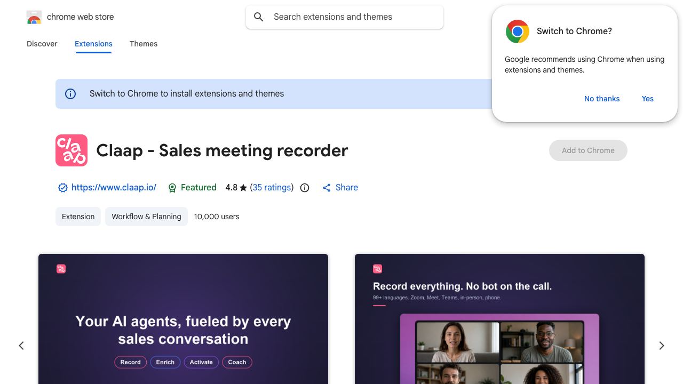Open the Extensions tab
The height and width of the screenshot is (384, 683).
pyautogui.click(x=93, y=44)
